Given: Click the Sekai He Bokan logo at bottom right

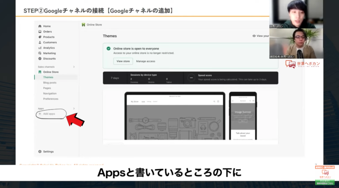Looking at the screenshot, I should click(325, 173).
